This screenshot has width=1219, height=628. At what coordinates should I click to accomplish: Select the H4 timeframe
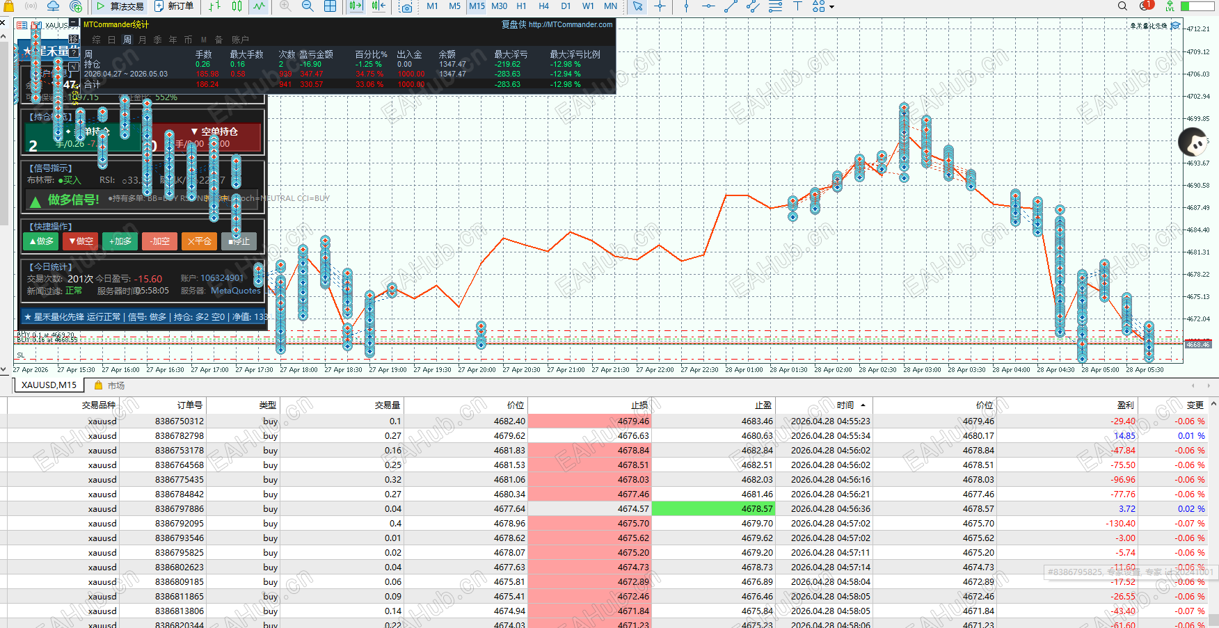[543, 6]
